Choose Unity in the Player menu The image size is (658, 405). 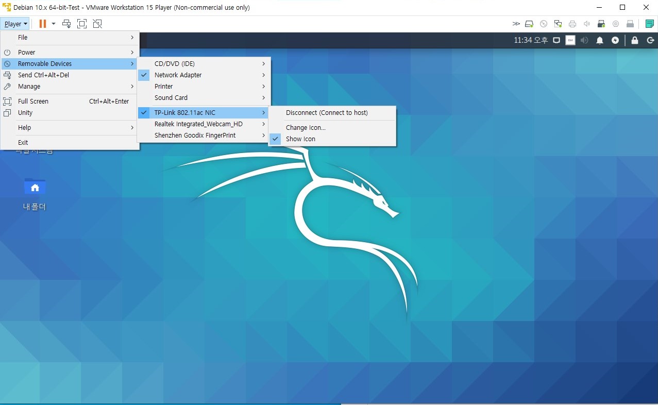pyautogui.click(x=70, y=113)
